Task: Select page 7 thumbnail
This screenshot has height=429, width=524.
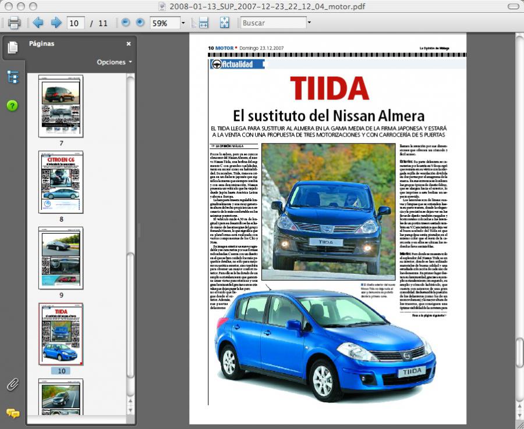Action: (61, 106)
